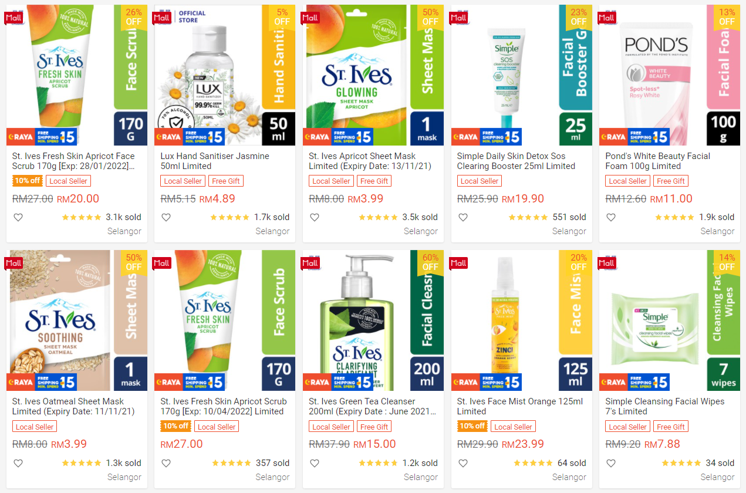The width and height of the screenshot is (746, 493).
Task: Click Free Gift tag on Simple Facial Wipes
Action: [671, 427]
